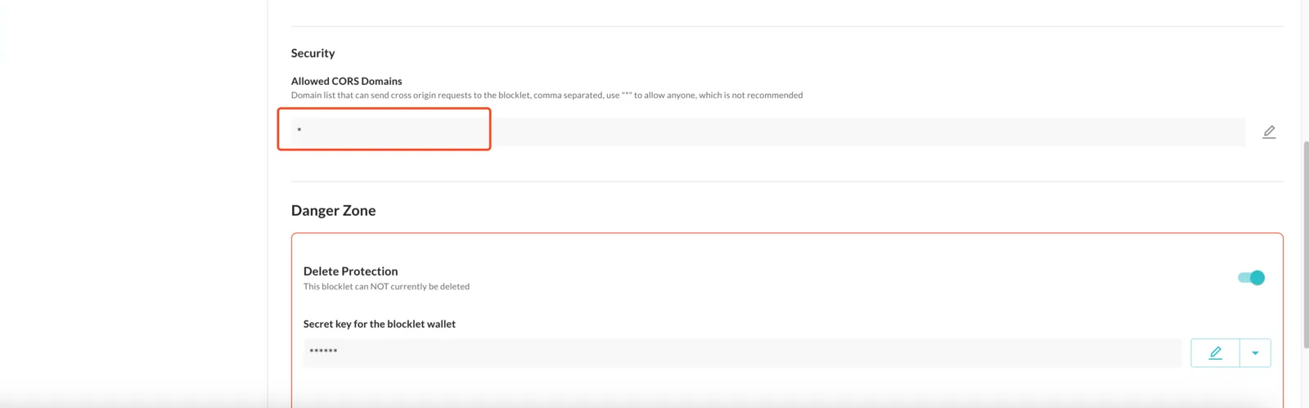
Task: Open the secret key dropdown arrow
Action: tap(1255, 353)
